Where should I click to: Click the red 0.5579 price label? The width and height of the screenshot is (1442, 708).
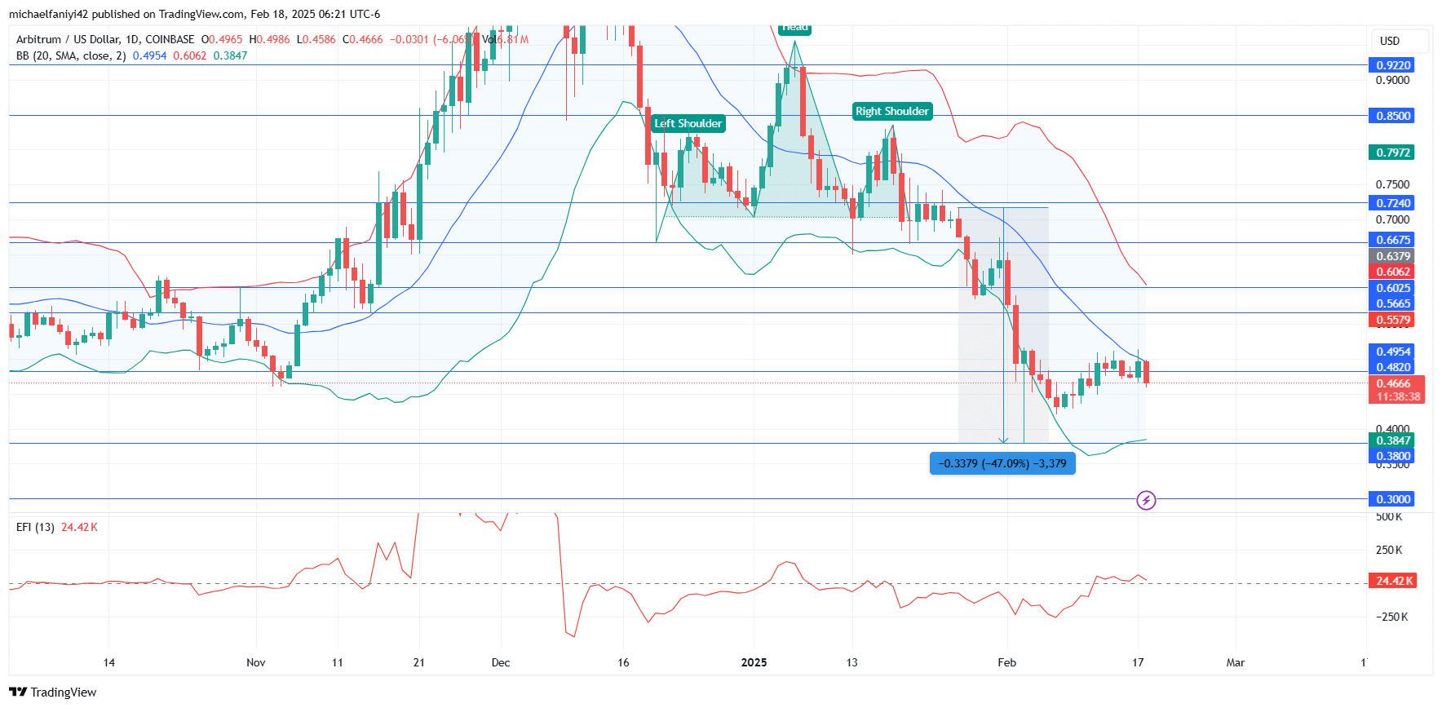point(1391,320)
